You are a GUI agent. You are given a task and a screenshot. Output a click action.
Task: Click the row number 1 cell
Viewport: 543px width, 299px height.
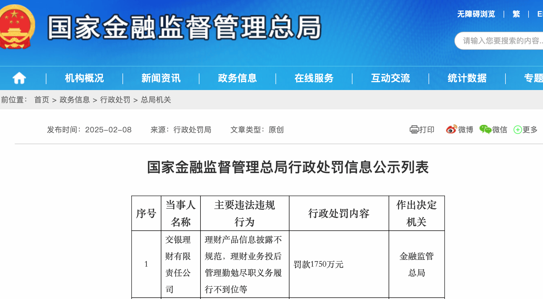146,264
